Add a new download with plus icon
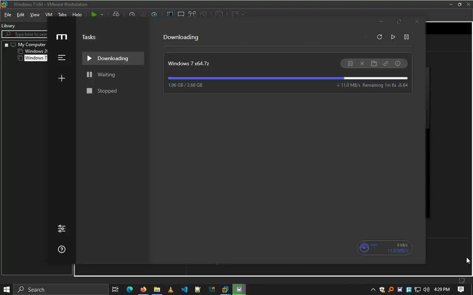The image size is (473, 295). [x=62, y=78]
